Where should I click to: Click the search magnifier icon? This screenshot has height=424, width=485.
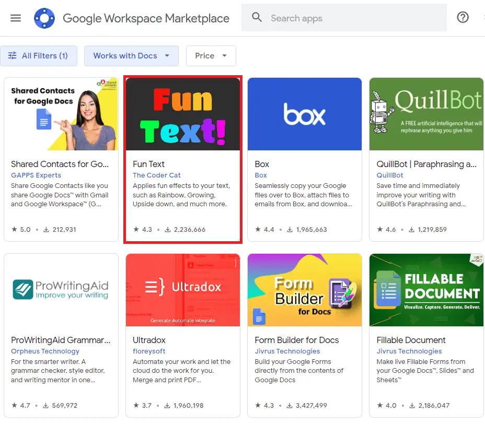coord(257,17)
